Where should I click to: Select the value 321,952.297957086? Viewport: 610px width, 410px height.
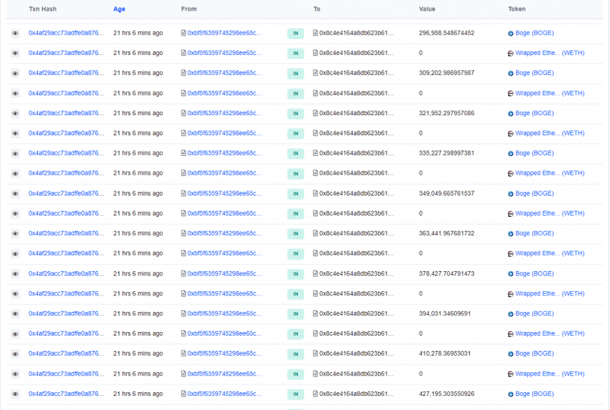point(447,113)
